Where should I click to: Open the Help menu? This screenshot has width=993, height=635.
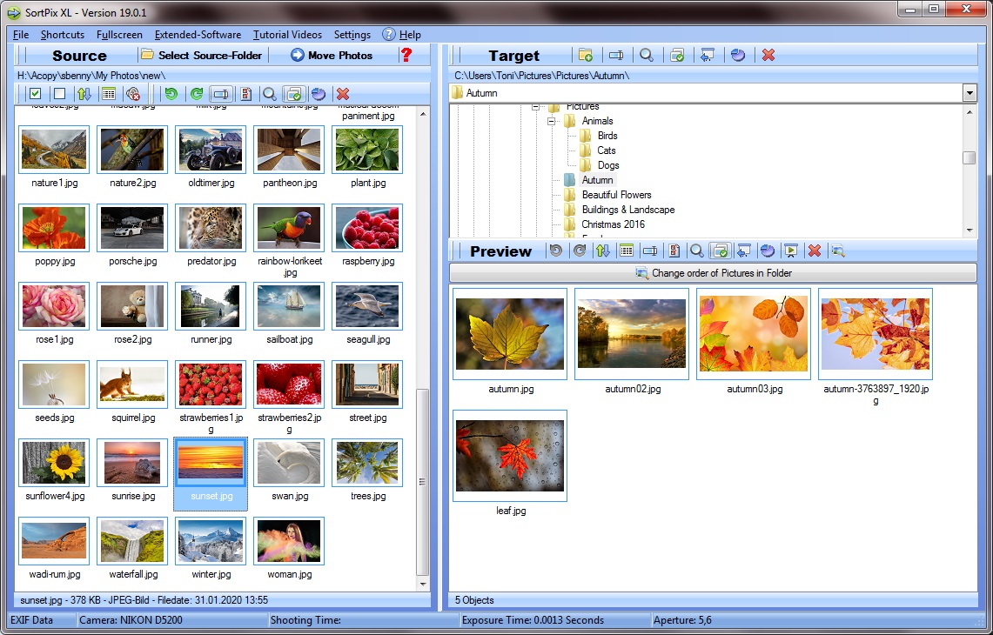click(x=402, y=35)
